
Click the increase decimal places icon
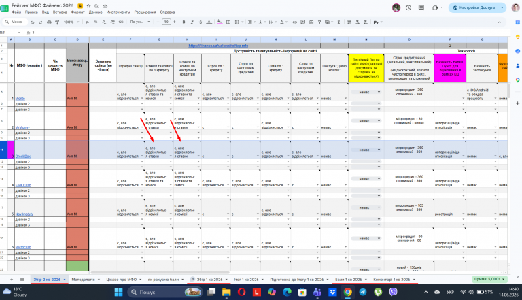tap(112, 22)
